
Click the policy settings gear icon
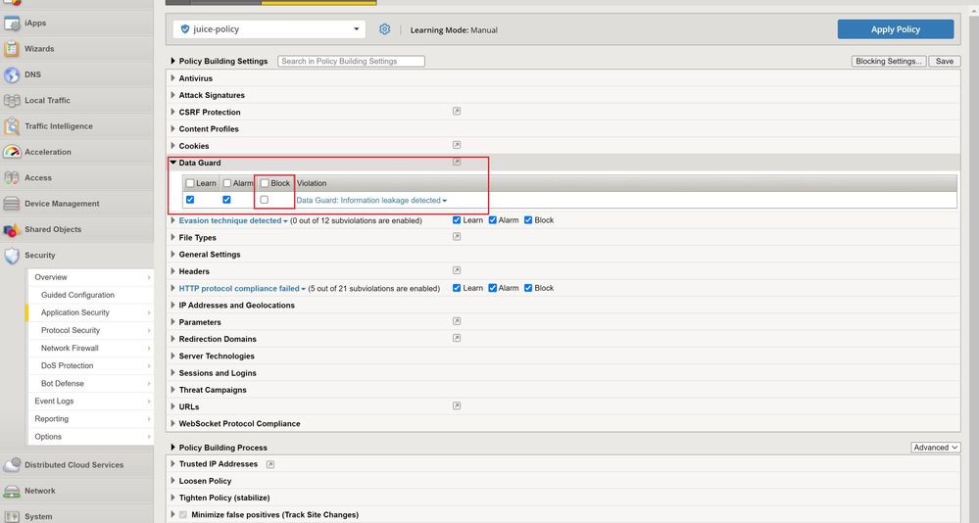click(x=385, y=29)
